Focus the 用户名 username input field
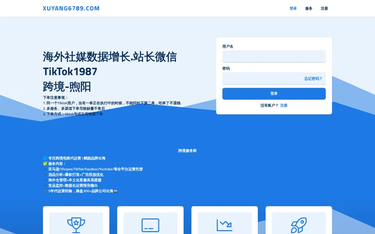This screenshot has width=375, height=234. (274, 56)
